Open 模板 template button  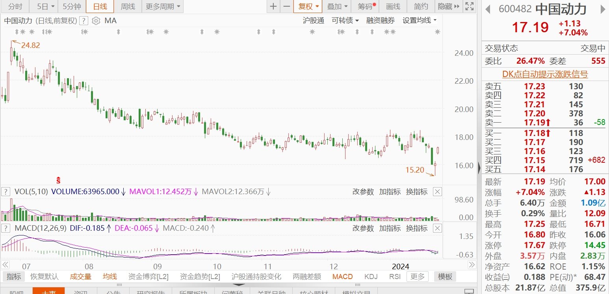(445, 277)
